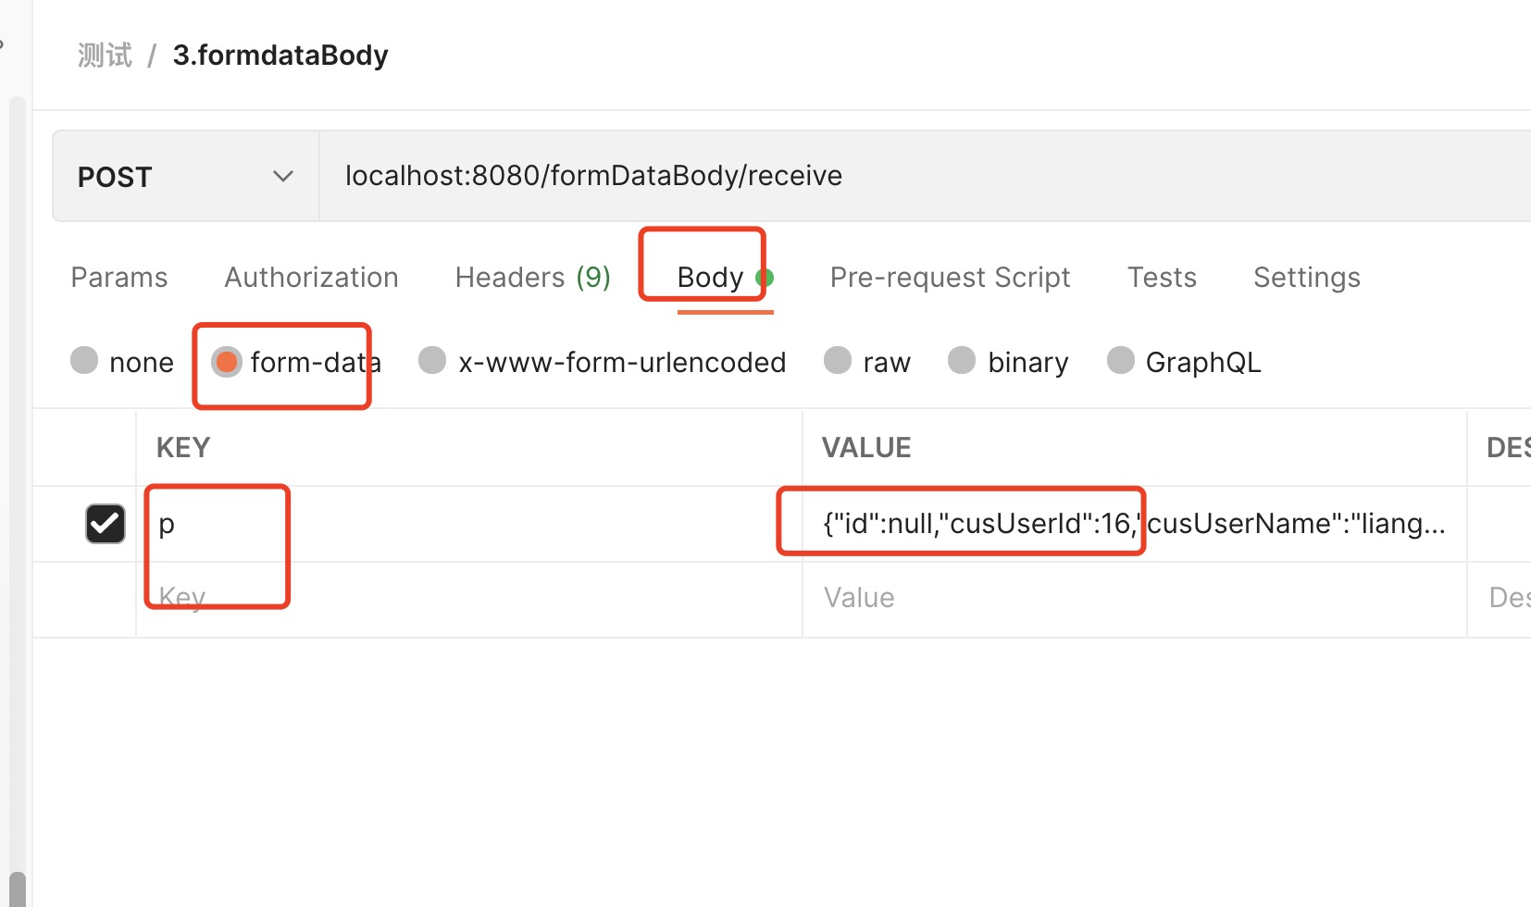Select the GraphQL body type
This screenshot has height=907, width=1531.
point(1121,362)
